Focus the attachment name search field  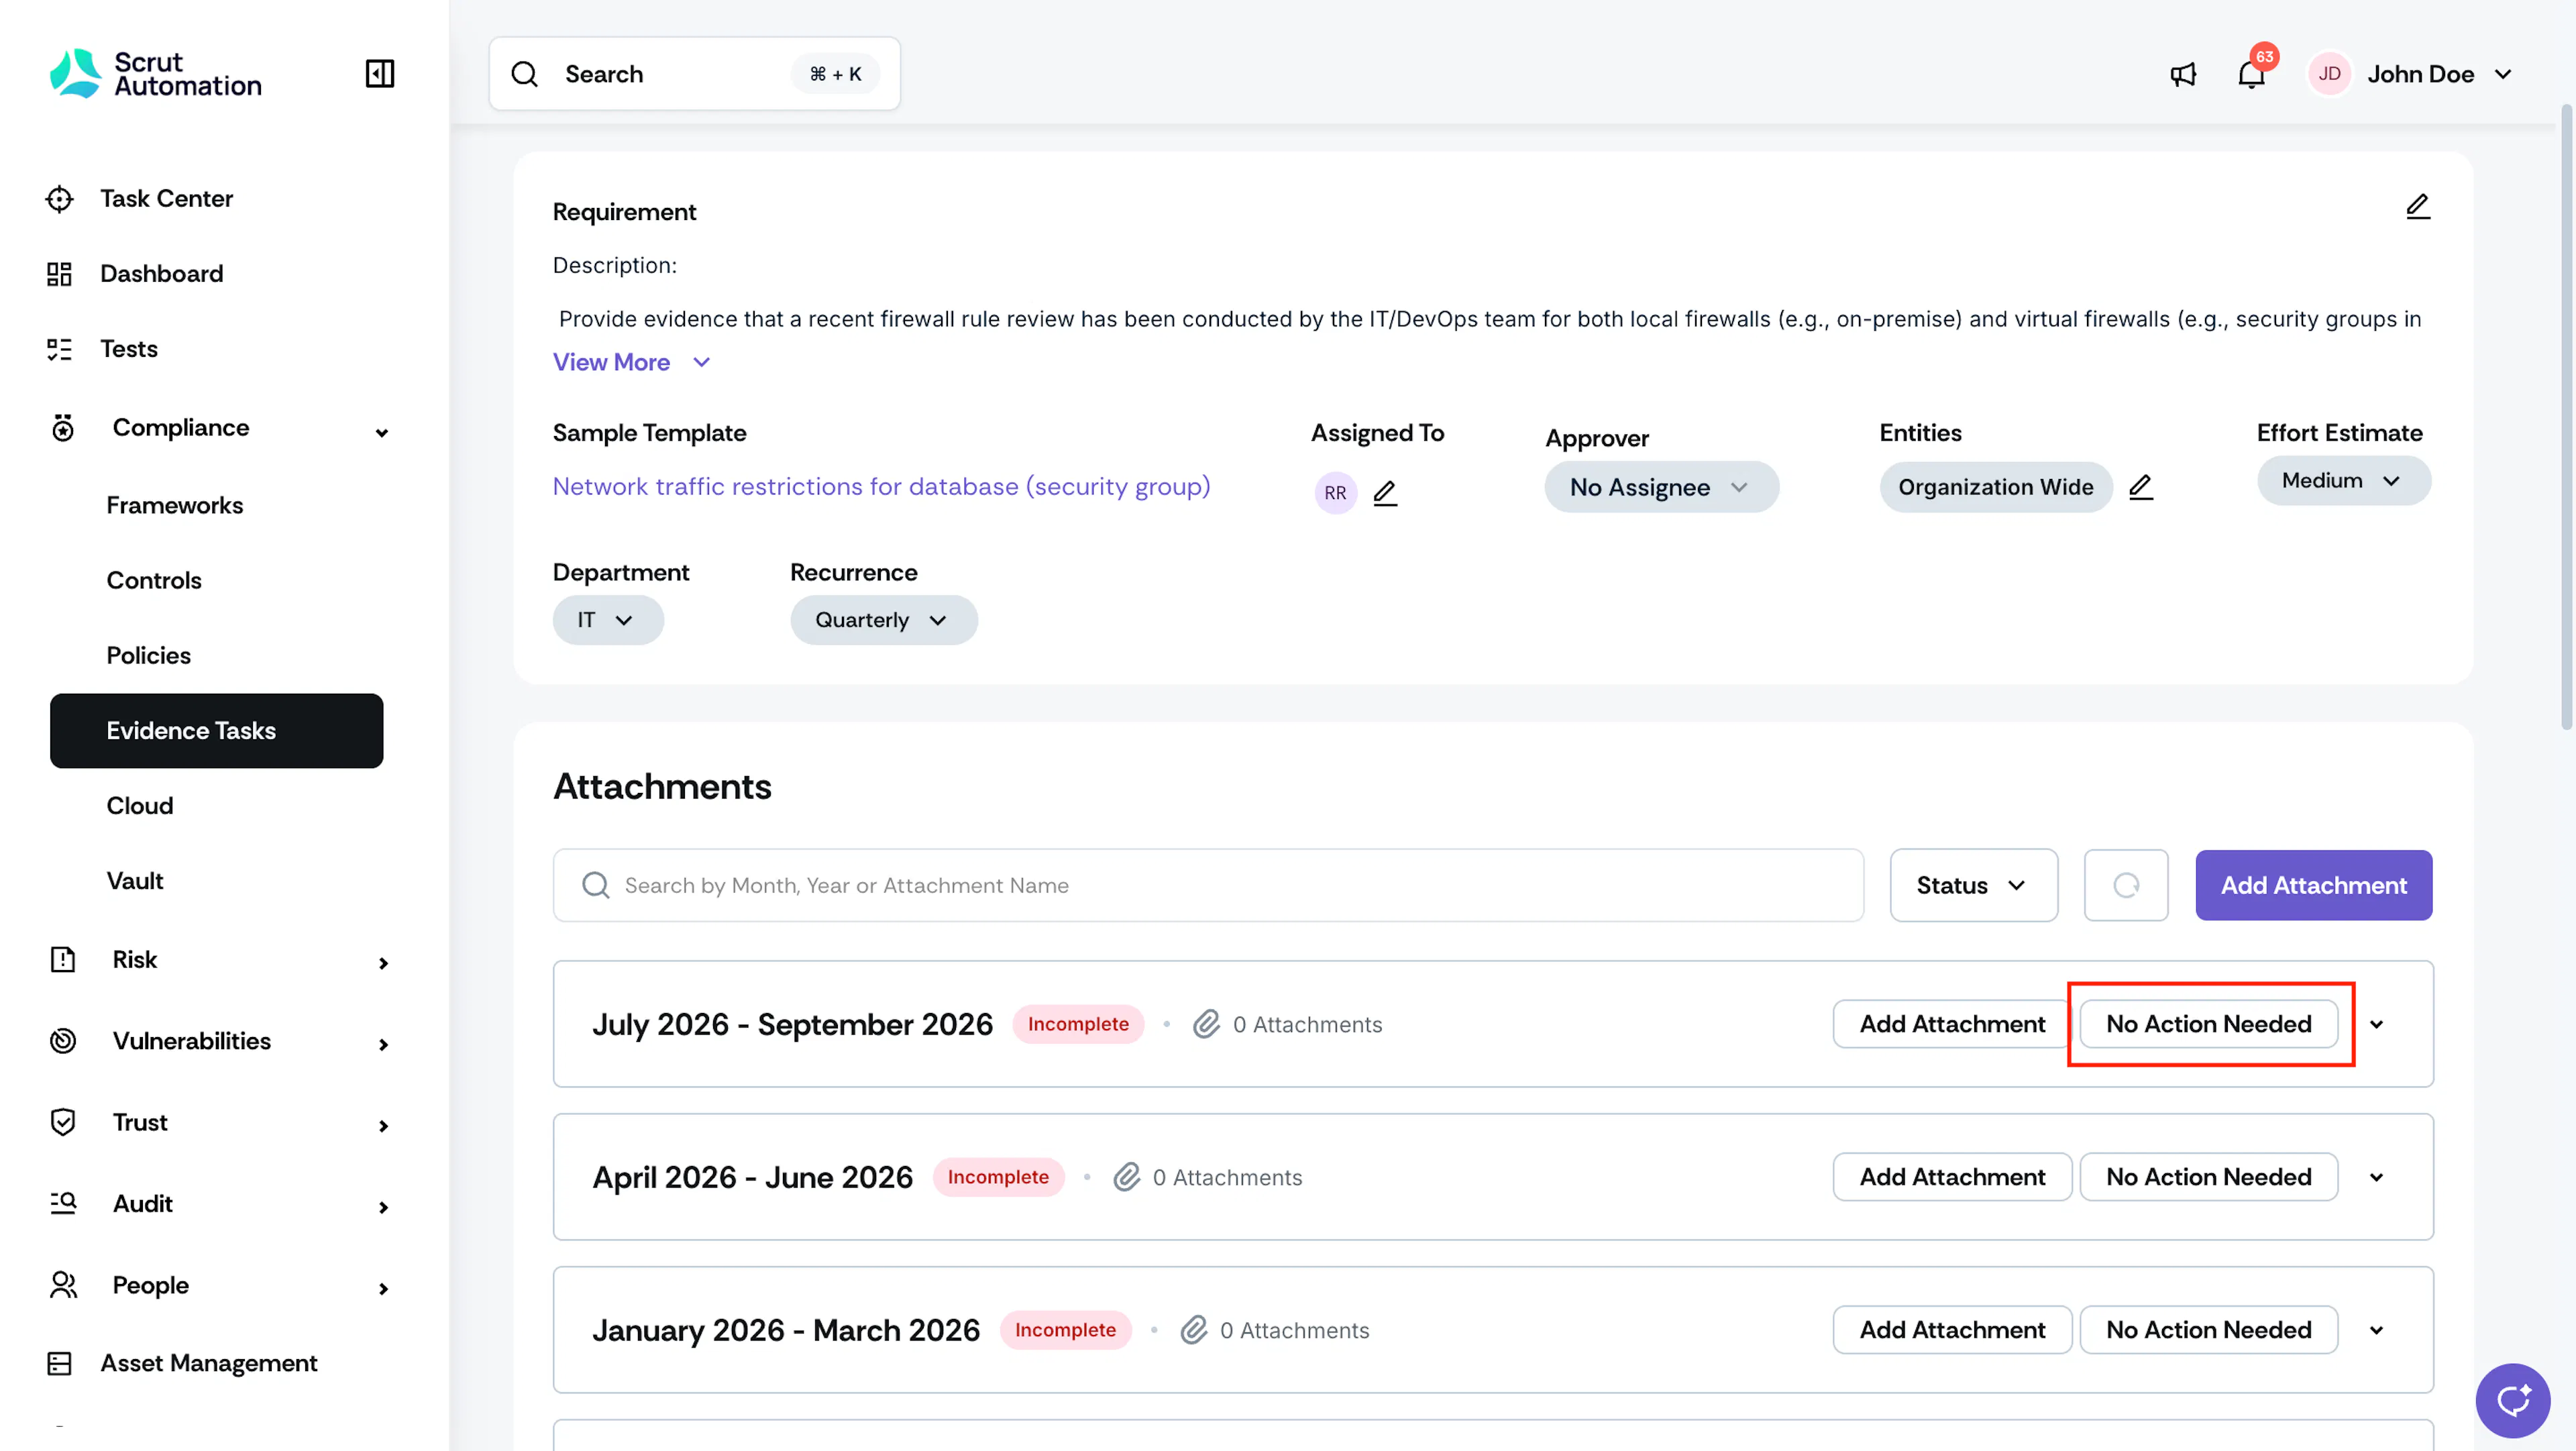point(1208,885)
